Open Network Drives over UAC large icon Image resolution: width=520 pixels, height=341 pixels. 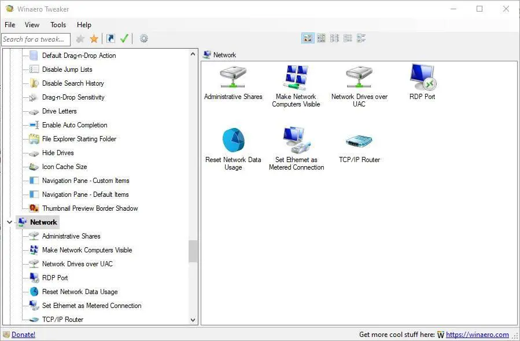click(359, 78)
